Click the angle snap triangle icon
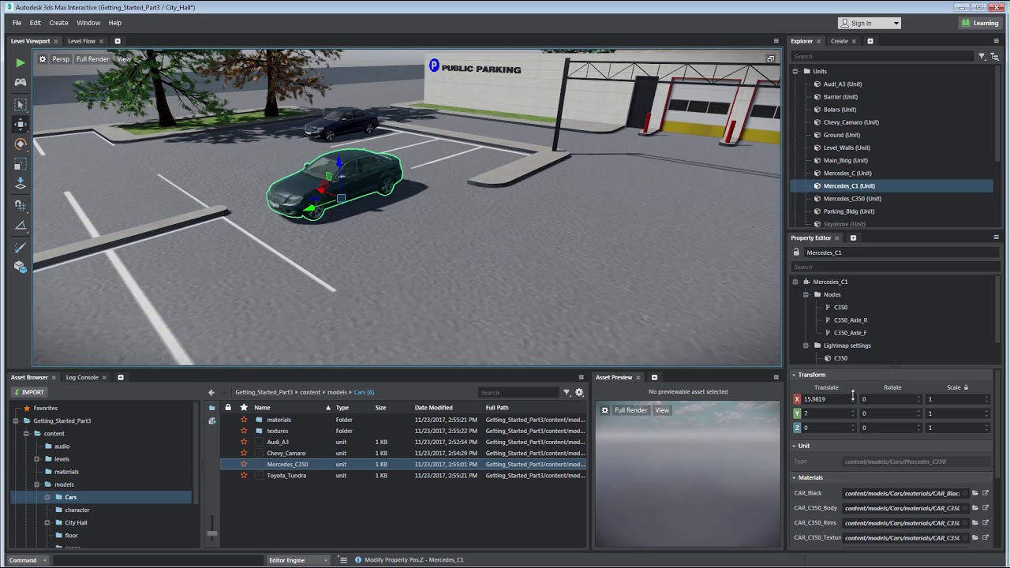The image size is (1010, 568). pyautogui.click(x=21, y=226)
